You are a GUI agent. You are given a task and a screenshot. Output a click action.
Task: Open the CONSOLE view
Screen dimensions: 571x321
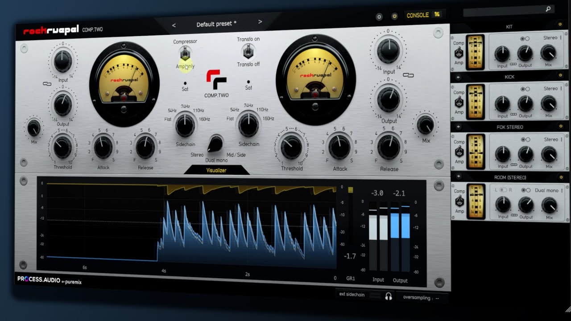point(418,15)
